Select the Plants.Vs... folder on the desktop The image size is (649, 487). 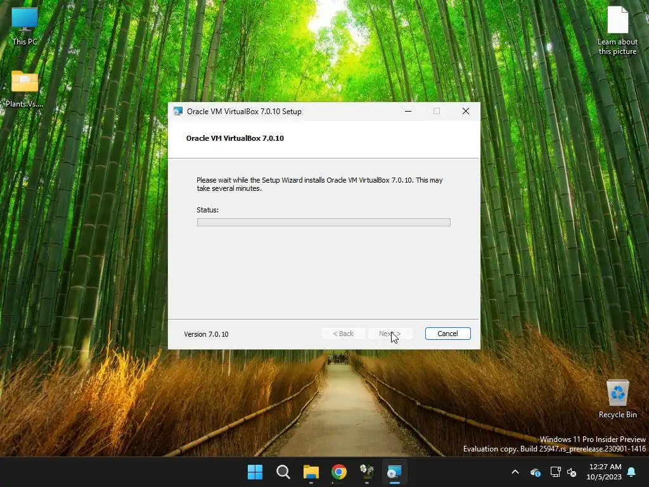25,89
